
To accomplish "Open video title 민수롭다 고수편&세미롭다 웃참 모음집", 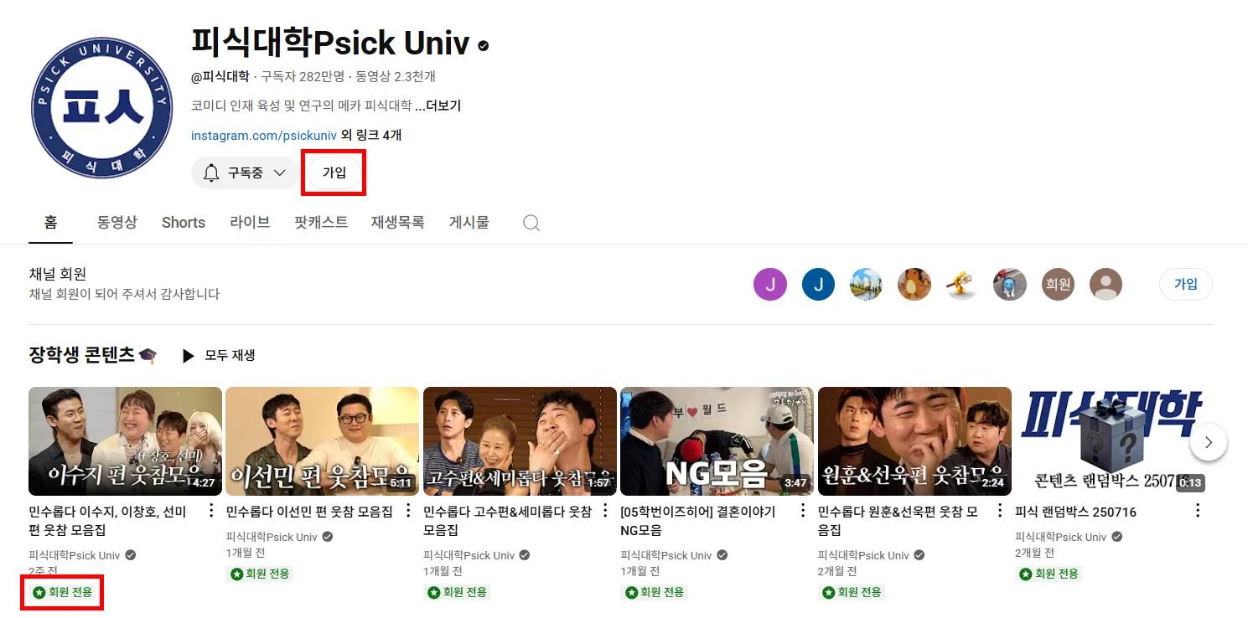I will [x=507, y=521].
